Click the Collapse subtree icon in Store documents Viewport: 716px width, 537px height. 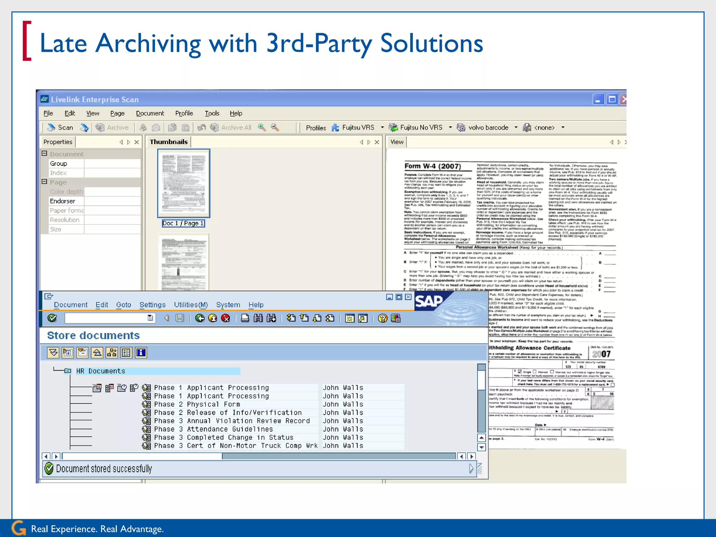click(83, 353)
